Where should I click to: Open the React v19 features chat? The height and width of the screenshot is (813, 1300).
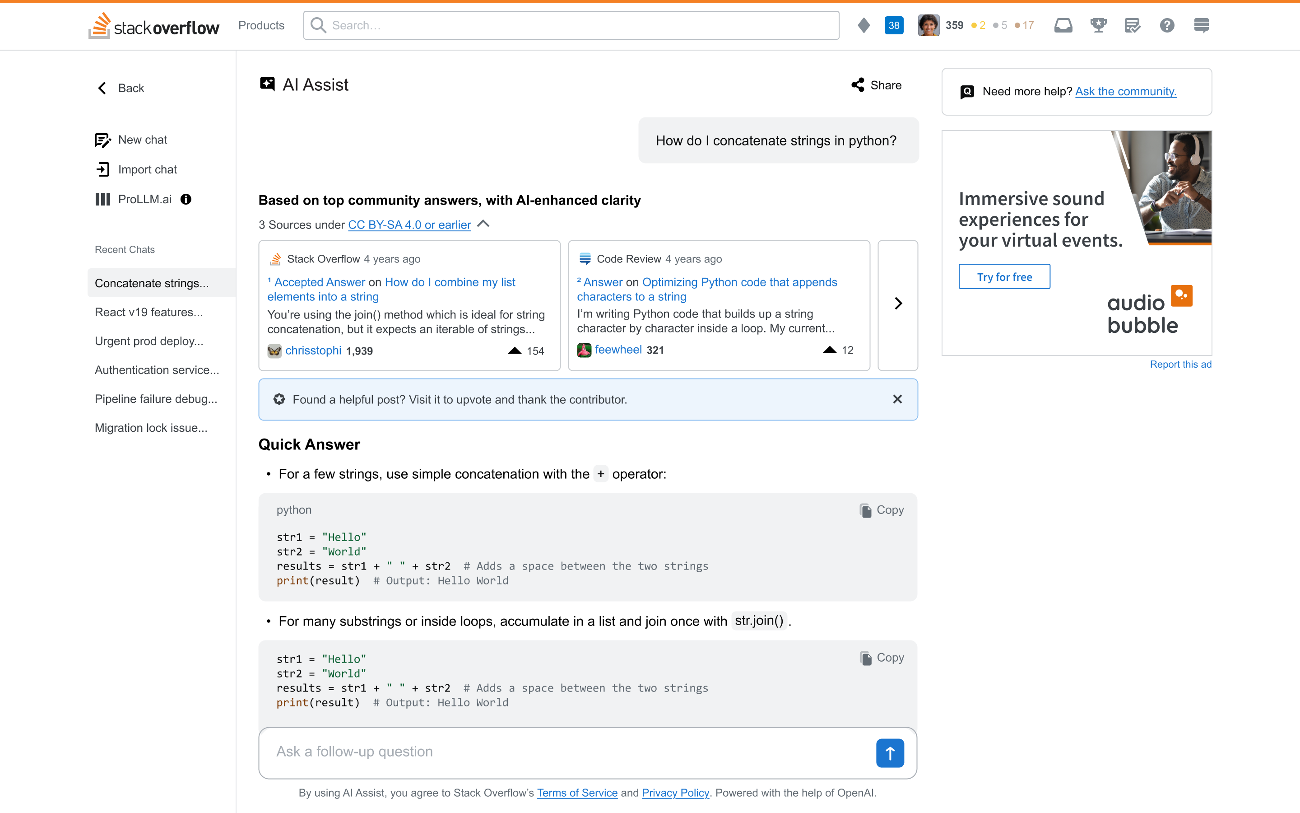click(149, 313)
